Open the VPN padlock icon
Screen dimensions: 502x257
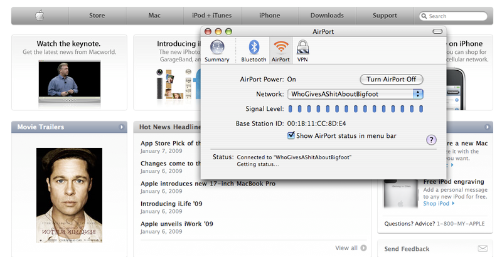(302, 47)
